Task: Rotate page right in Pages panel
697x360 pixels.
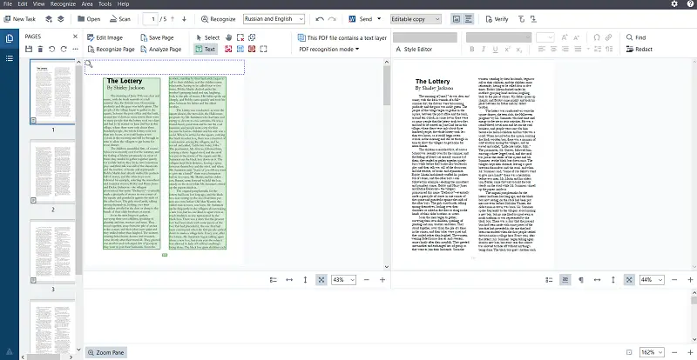Action: click(x=64, y=49)
